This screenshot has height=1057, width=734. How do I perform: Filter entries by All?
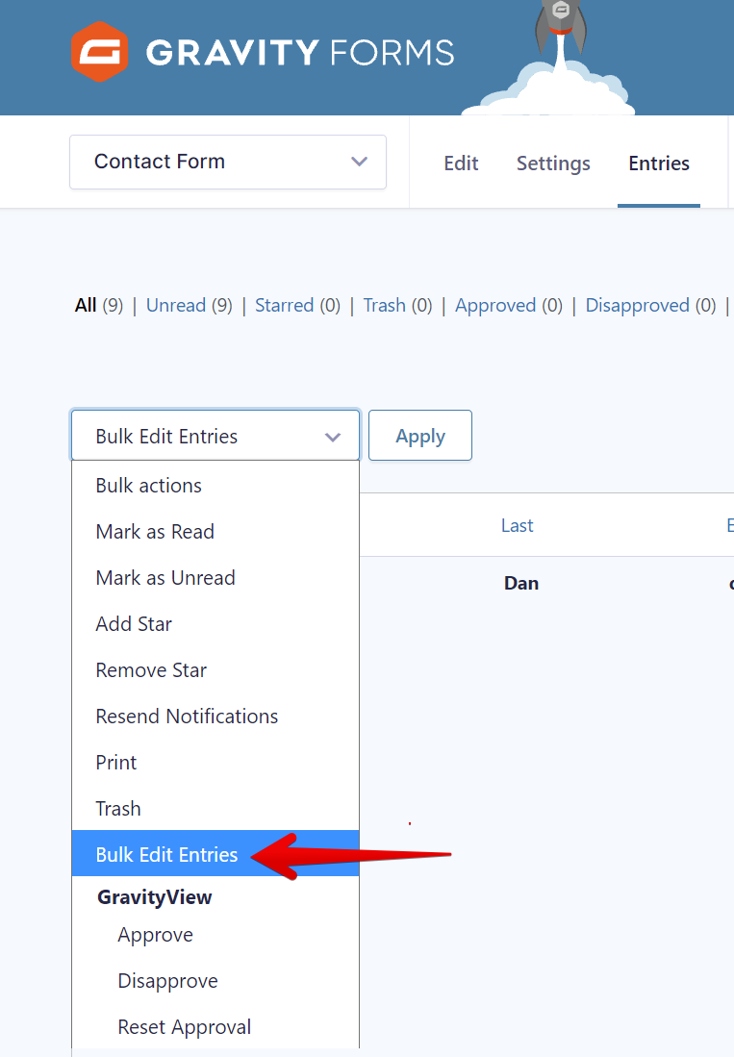click(86, 306)
